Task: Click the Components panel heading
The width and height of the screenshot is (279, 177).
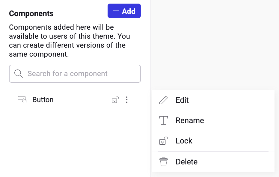Action: (31, 13)
